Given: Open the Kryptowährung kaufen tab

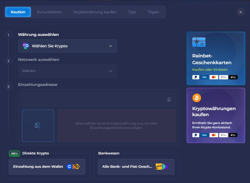Looking at the screenshot, I should 95,12.
